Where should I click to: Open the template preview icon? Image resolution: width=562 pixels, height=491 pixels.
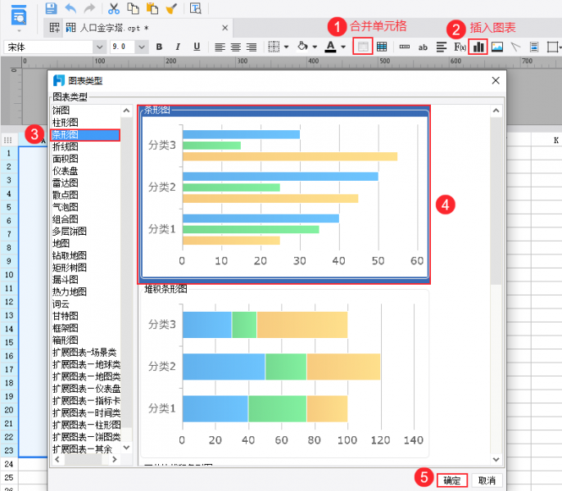pos(195,8)
